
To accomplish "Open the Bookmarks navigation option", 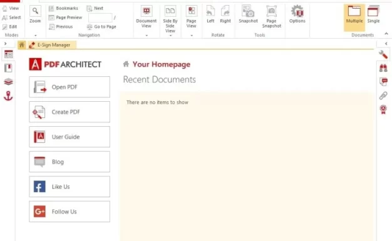I will coord(63,8).
